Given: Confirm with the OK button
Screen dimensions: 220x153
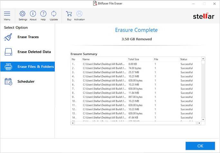Looking at the screenshot, I should 200,146.
